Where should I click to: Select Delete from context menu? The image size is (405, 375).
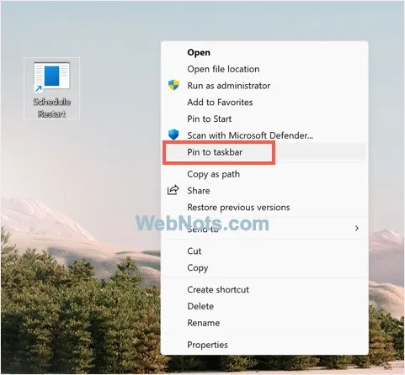(x=200, y=306)
